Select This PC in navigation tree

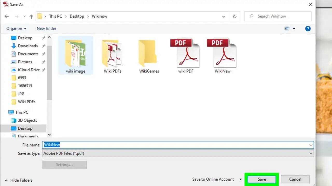click(22, 112)
